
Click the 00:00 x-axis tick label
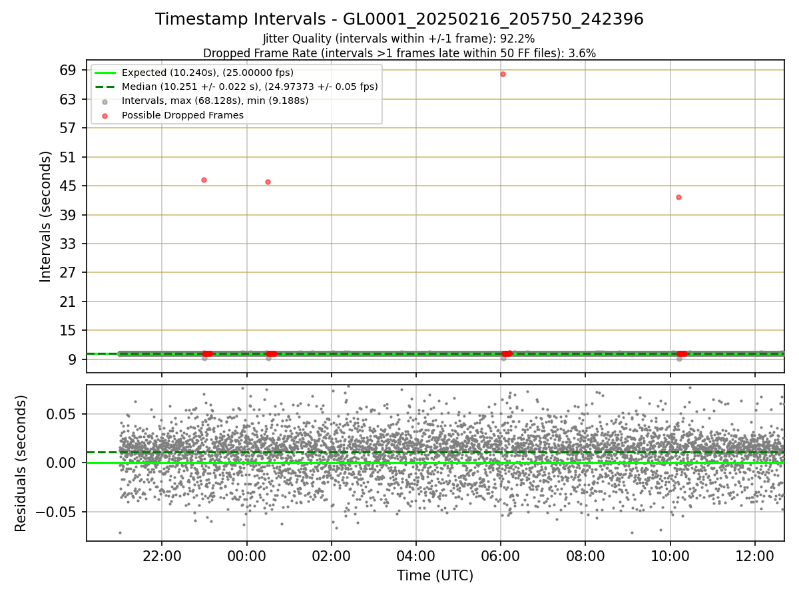click(x=246, y=556)
